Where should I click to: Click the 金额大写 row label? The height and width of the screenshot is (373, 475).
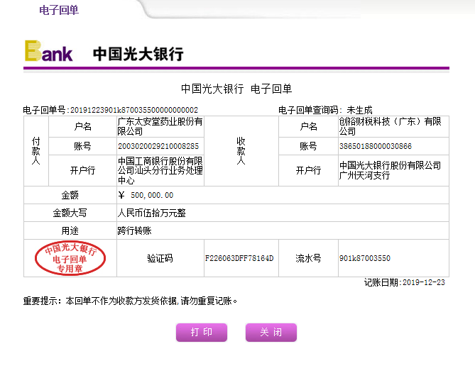tap(70, 213)
